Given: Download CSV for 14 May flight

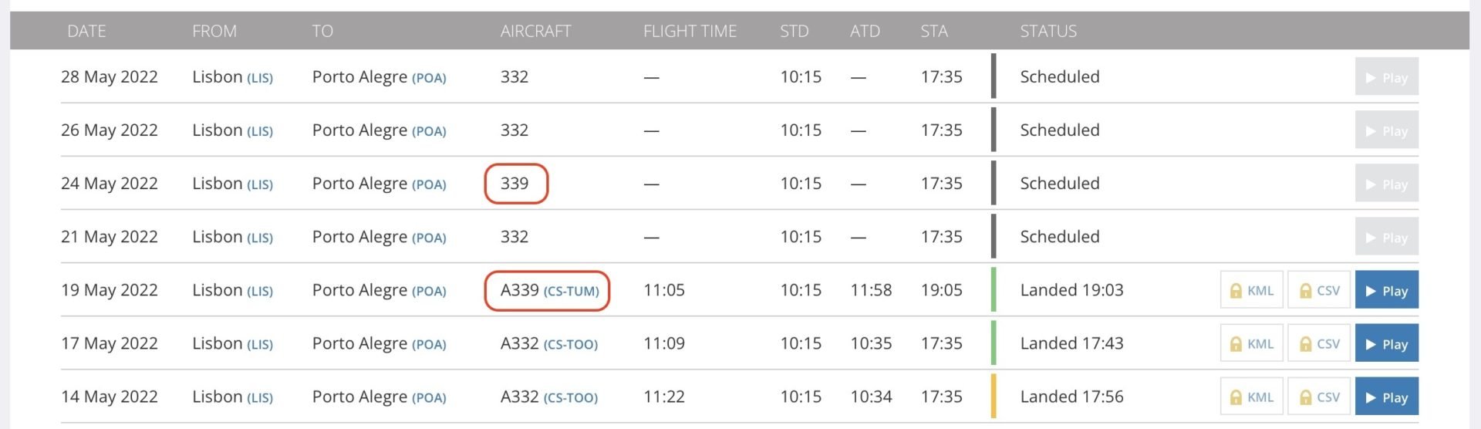Looking at the screenshot, I should (1319, 397).
